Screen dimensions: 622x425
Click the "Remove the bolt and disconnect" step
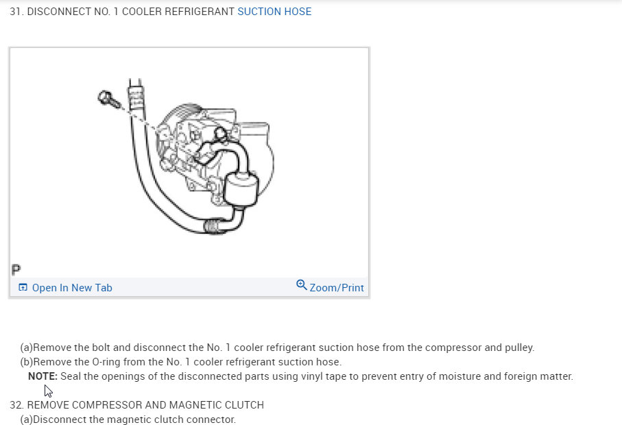(277, 348)
